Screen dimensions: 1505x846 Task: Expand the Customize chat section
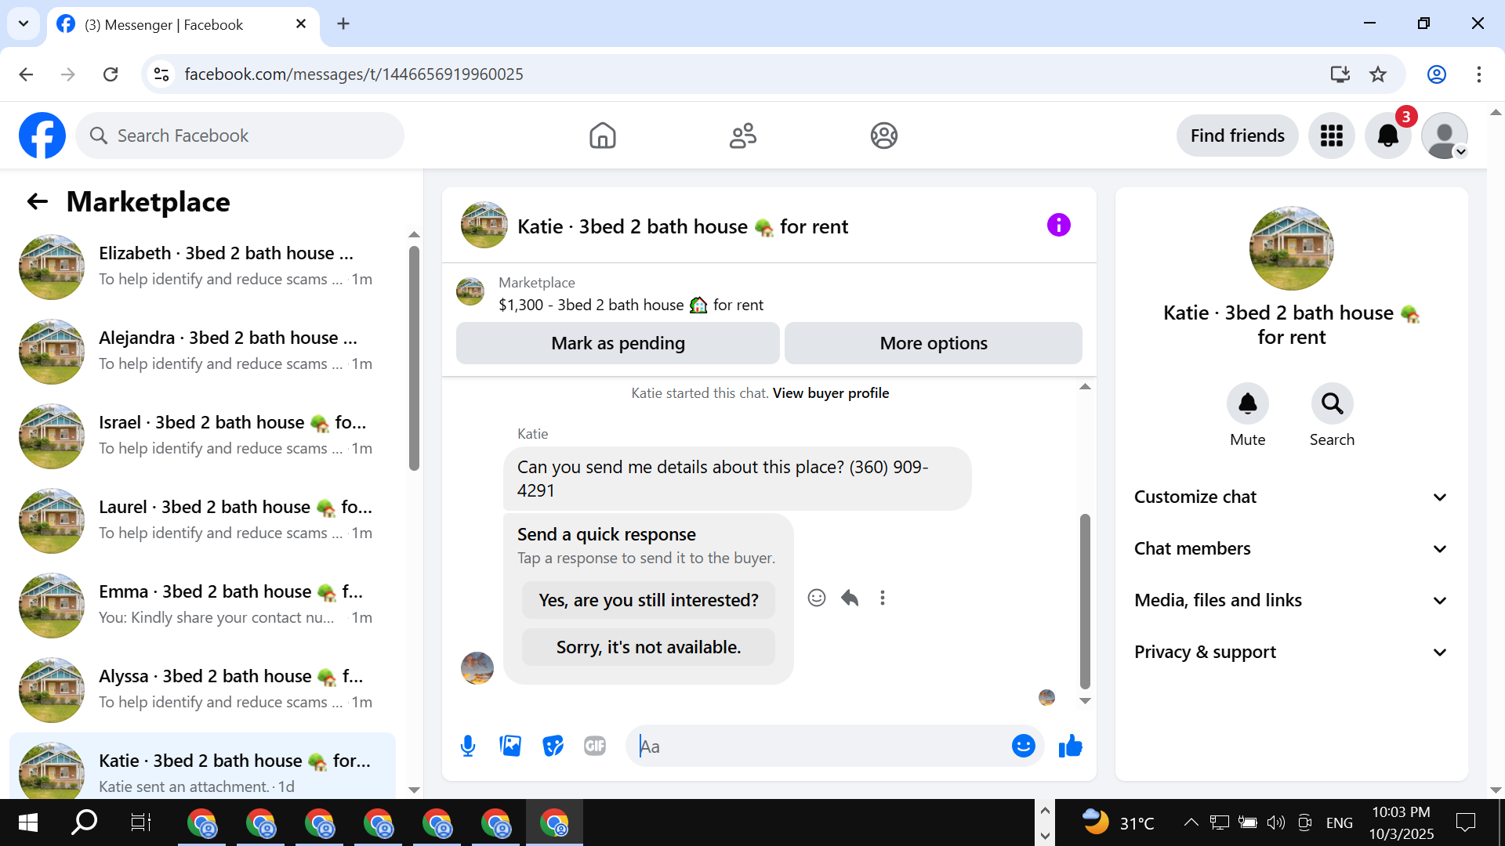[1292, 497]
